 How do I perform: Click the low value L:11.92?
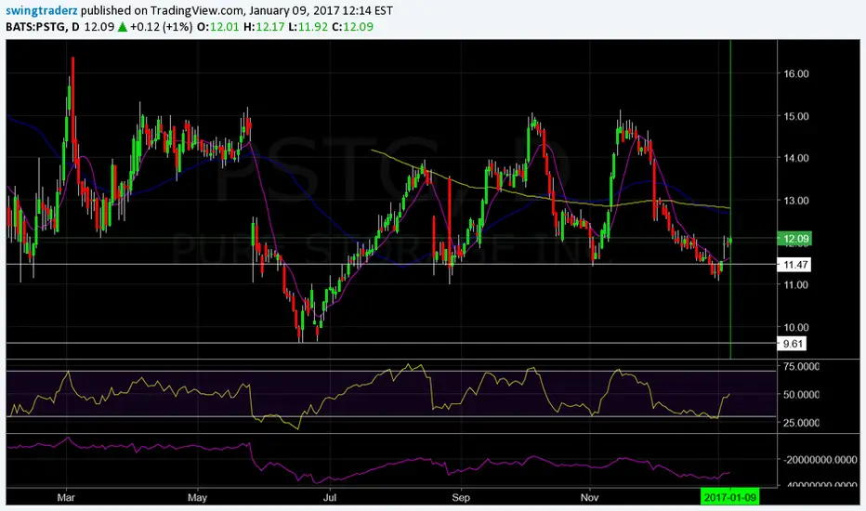(308, 27)
